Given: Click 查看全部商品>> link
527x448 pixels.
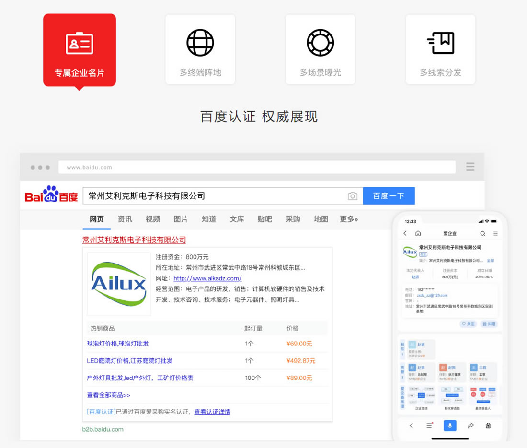Looking at the screenshot, I should (x=109, y=395).
